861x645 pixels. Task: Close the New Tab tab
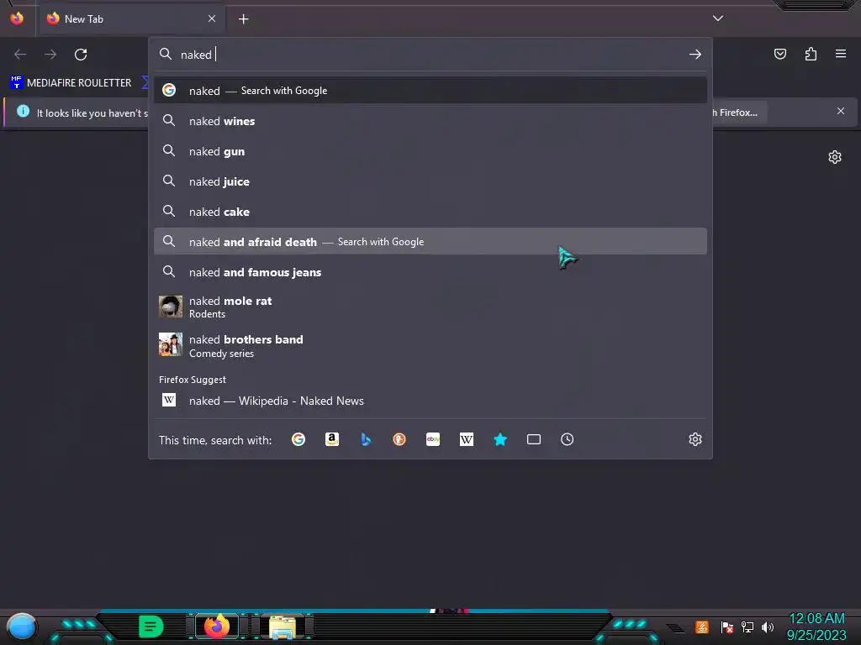pos(212,18)
